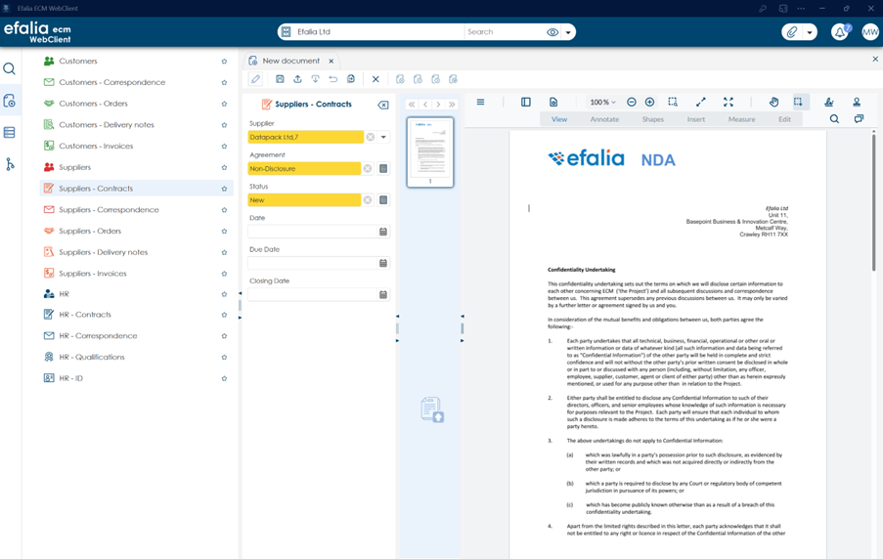The height and width of the screenshot is (559, 883).
Task: Open the workflow branch sidebar icon
Action: click(x=10, y=164)
